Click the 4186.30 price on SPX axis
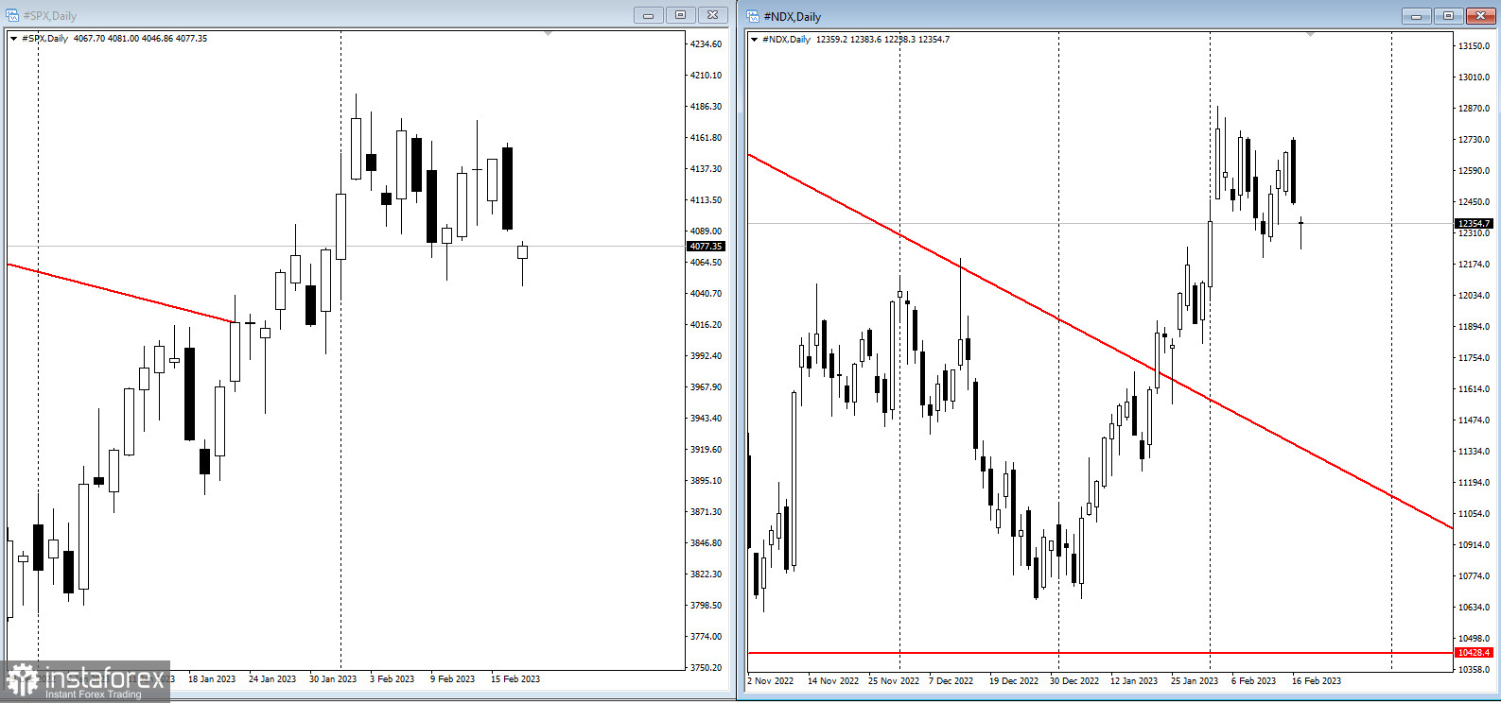Image resolution: width=1501 pixels, height=703 pixels. [x=706, y=107]
